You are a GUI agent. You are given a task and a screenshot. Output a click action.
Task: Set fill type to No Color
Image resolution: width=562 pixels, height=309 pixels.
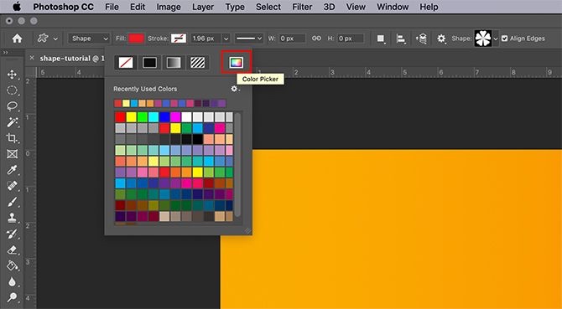[126, 63]
